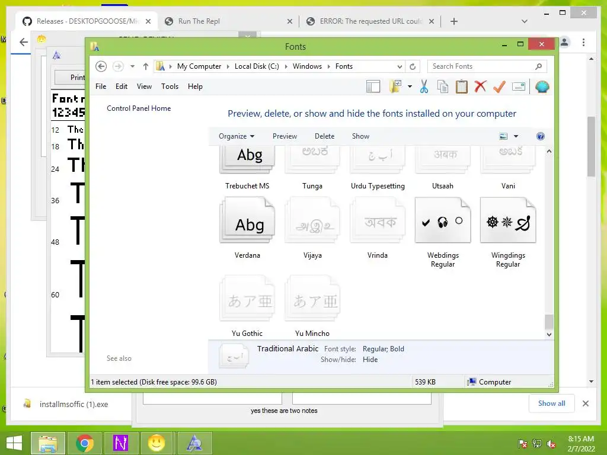Click the Copy icon in Fonts toolbar
Screen dimensions: 607x455
pyautogui.click(x=442, y=86)
